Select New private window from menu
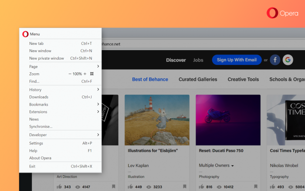Viewport: 305px width, 191px height. pyautogui.click(x=47, y=58)
